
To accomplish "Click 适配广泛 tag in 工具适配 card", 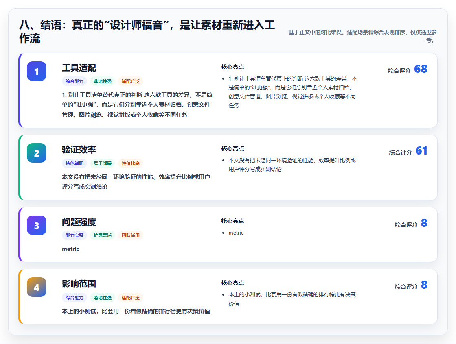I will (x=131, y=81).
